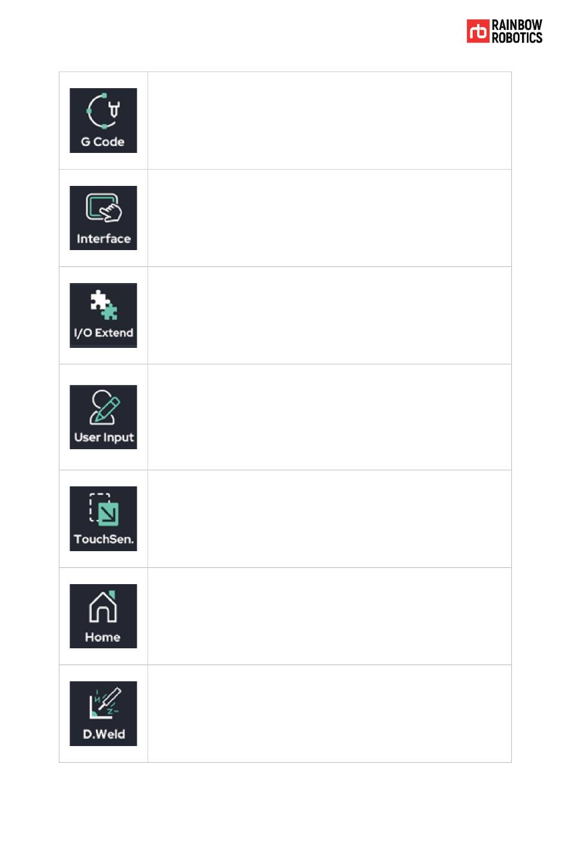Choose the I/O Extend puzzle icon

click(103, 315)
